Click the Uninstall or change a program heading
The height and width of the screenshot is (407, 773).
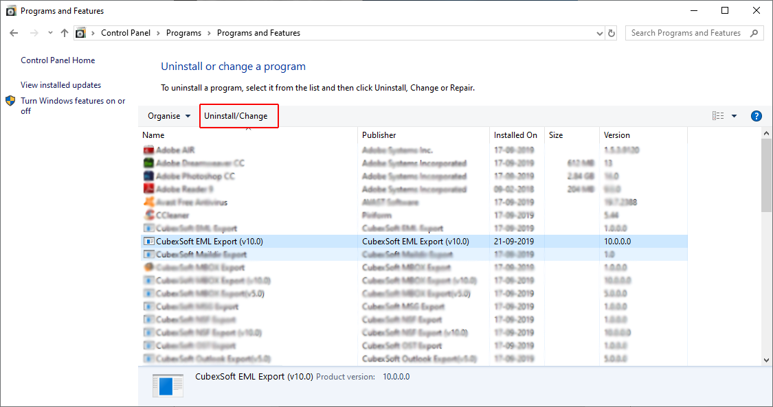(x=233, y=67)
